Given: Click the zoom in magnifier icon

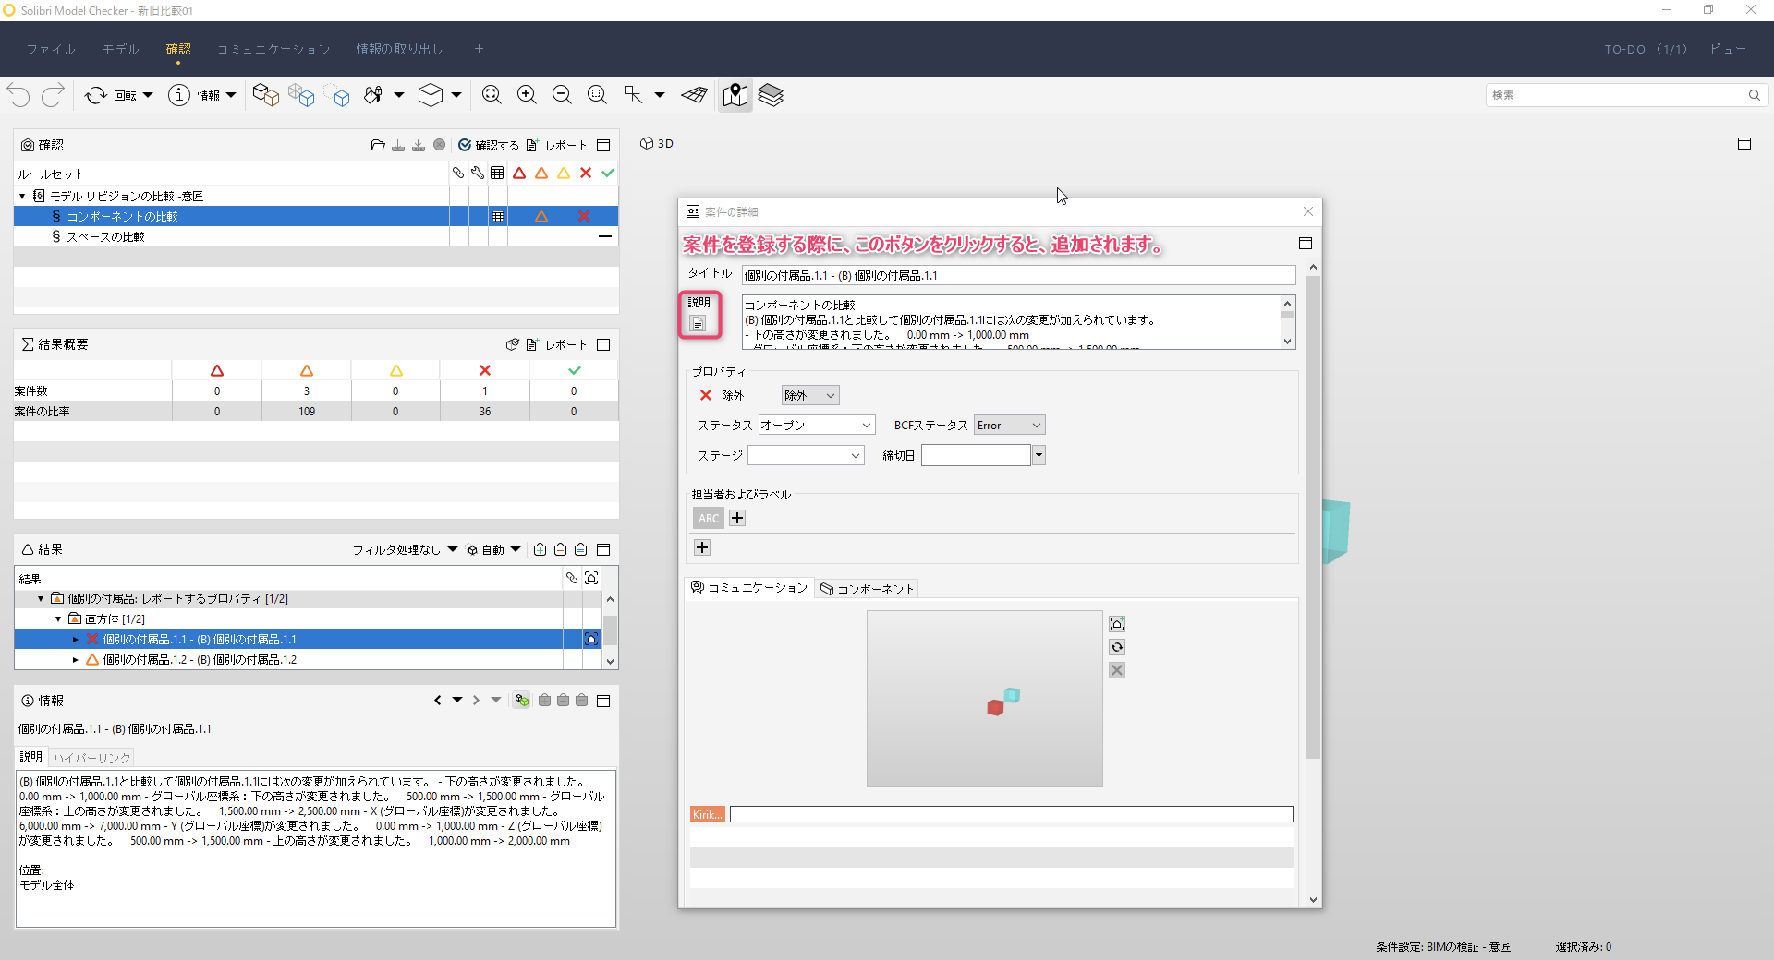Looking at the screenshot, I should [x=527, y=95].
